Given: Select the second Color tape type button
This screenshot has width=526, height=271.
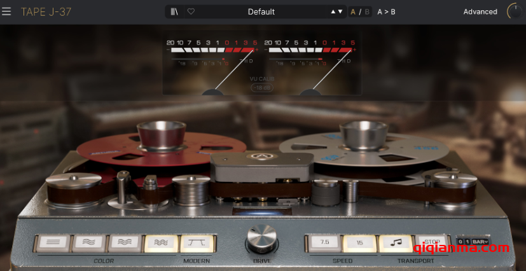Looking at the screenshot, I should 89,243.
